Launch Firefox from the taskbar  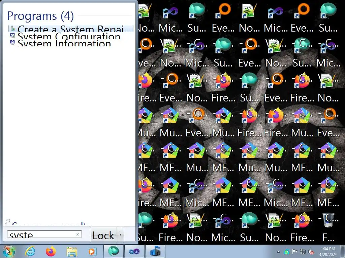(x=51, y=252)
